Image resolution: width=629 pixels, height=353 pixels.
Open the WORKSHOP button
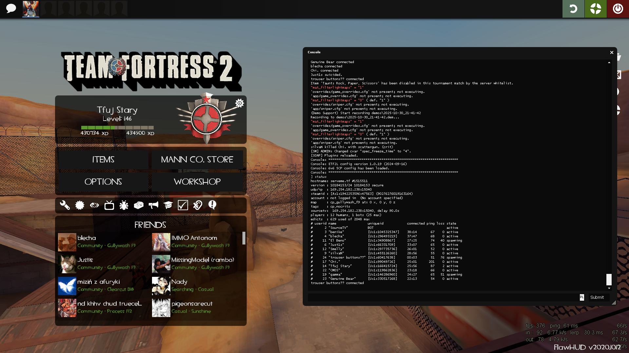[x=197, y=182]
